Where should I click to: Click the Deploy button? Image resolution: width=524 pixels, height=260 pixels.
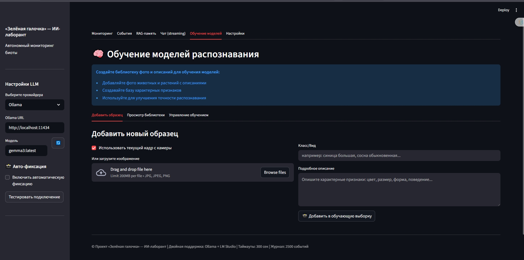pos(503,10)
